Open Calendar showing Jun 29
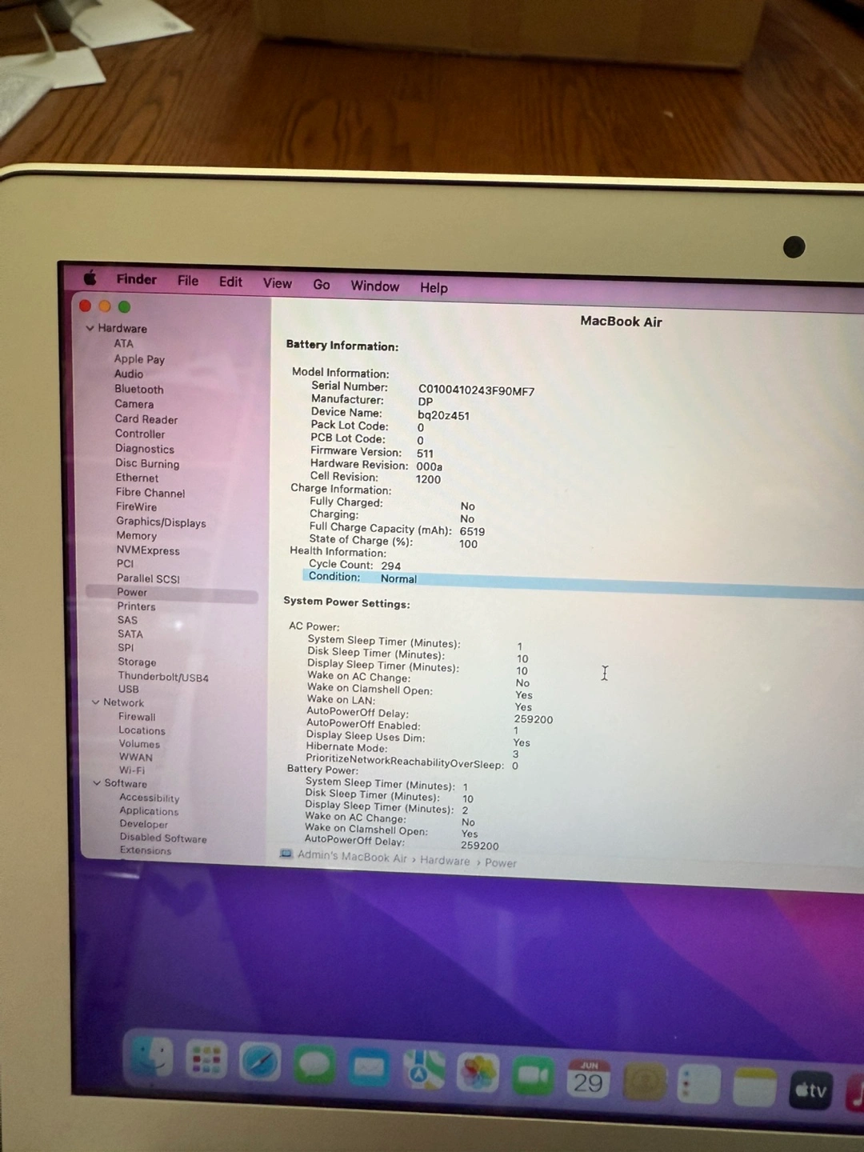864x1152 pixels. (589, 1079)
